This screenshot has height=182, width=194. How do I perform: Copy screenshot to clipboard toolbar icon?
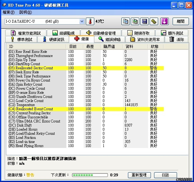coord(135,21)
